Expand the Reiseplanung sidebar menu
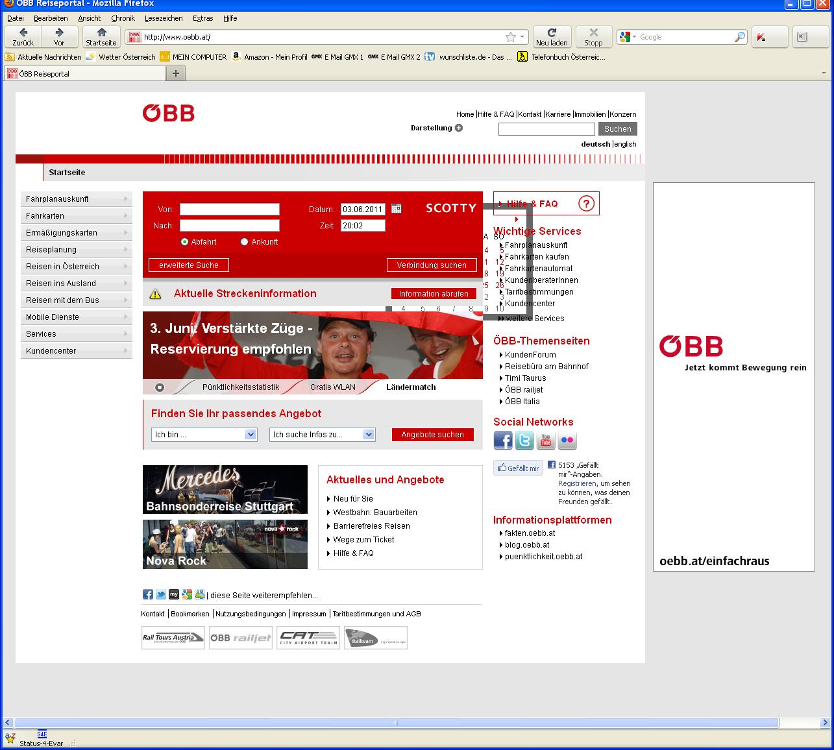The height and width of the screenshot is (750, 834). click(77, 250)
